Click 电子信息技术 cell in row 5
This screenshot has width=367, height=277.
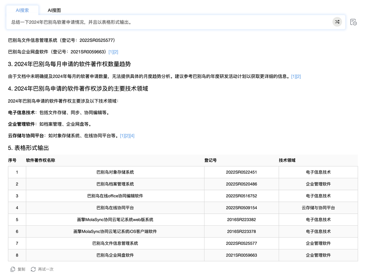coord(318,220)
